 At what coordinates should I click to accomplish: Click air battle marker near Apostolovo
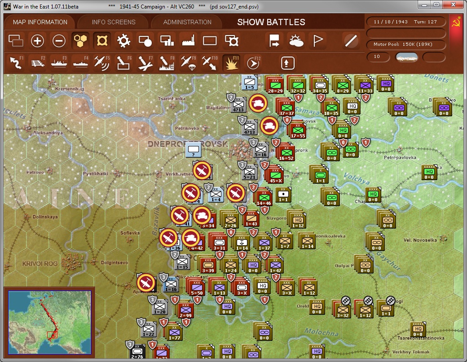(146, 283)
